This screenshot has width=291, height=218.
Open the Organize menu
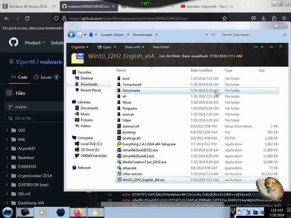click(x=80, y=47)
